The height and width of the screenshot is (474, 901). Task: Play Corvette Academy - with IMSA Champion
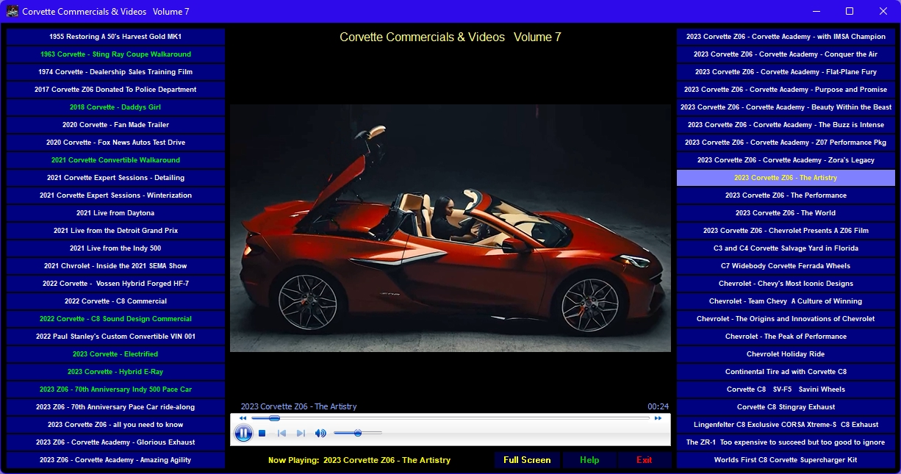786,37
